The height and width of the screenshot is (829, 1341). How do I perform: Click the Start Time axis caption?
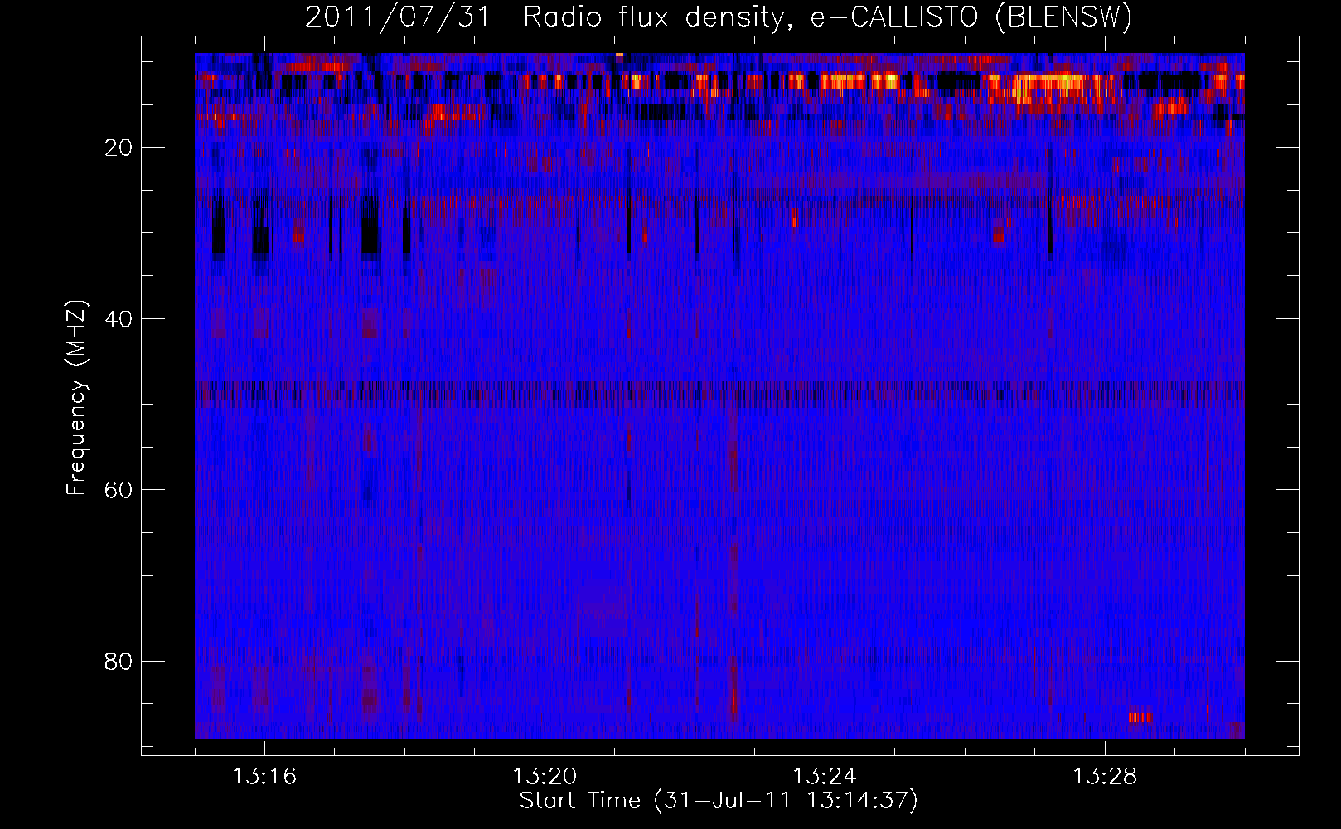[719, 801]
